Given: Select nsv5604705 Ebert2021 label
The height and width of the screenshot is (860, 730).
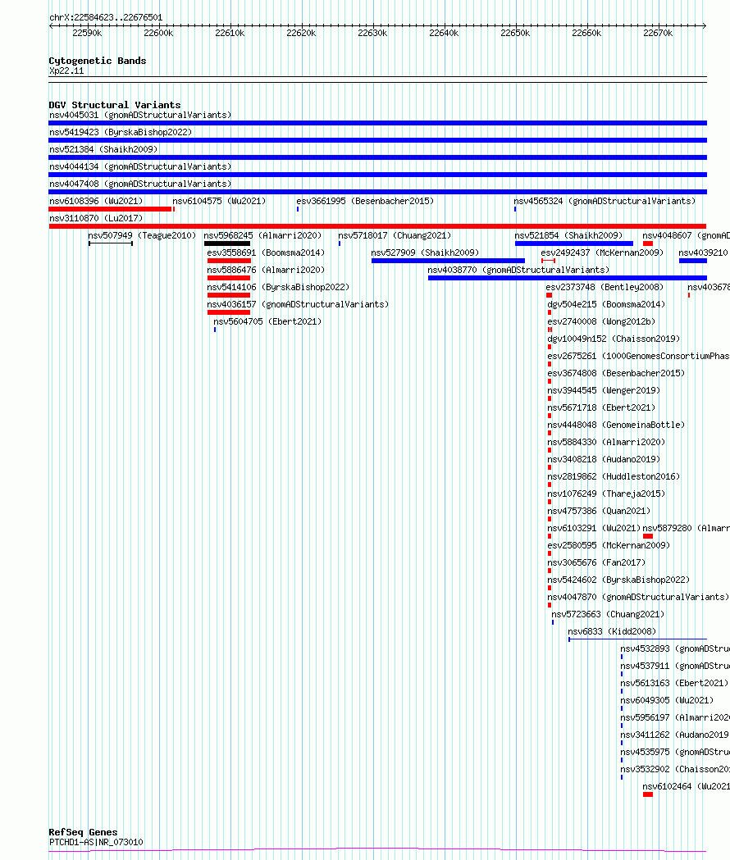Looking at the screenshot, I should (x=267, y=321).
